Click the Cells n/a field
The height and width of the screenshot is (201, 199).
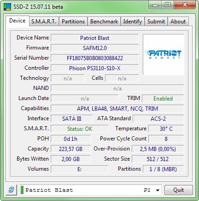(122, 78)
